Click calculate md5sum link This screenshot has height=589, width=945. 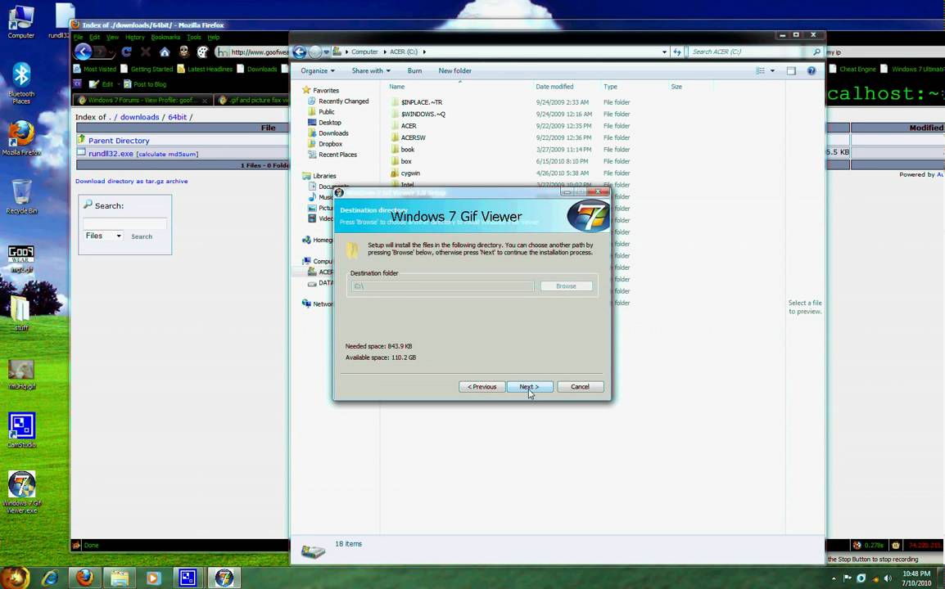pyautogui.click(x=167, y=154)
